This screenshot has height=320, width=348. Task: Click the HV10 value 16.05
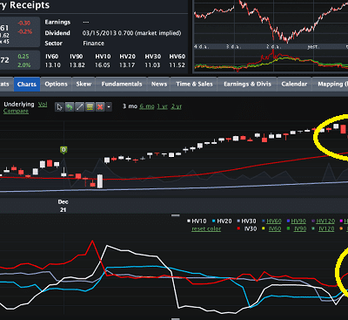tap(103, 65)
